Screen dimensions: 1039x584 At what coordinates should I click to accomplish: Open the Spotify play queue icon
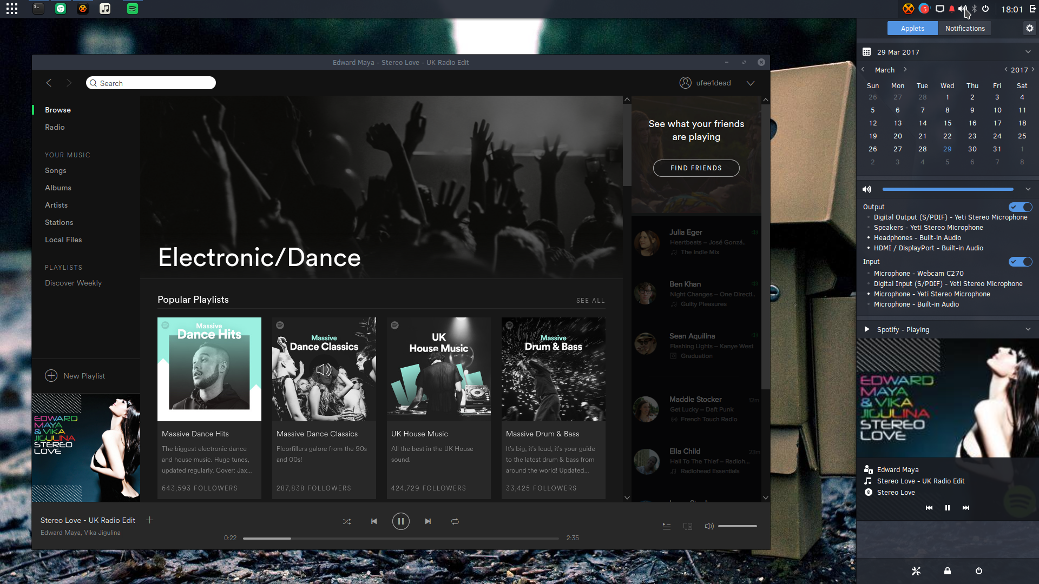[x=667, y=526]
